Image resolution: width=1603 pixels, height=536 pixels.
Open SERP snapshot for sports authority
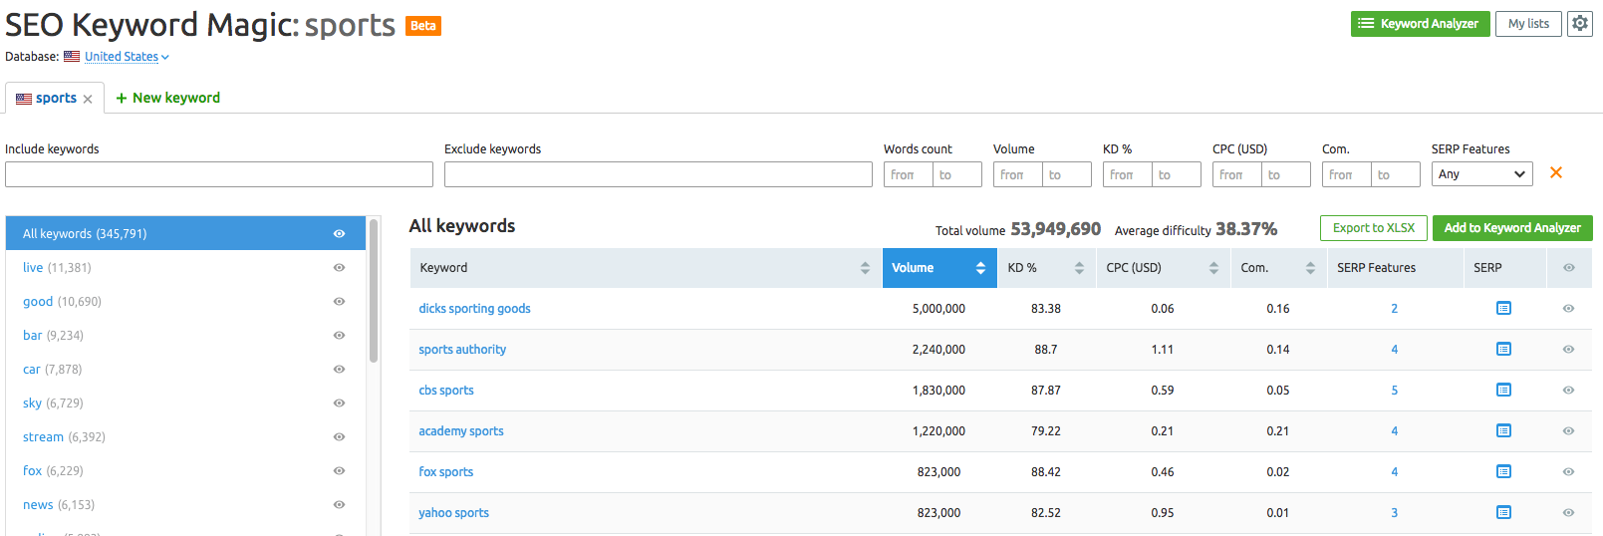click(1503, 350)
